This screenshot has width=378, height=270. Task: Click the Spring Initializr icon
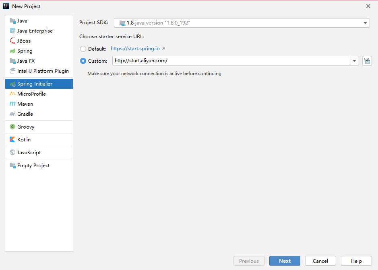click(12, 84)
